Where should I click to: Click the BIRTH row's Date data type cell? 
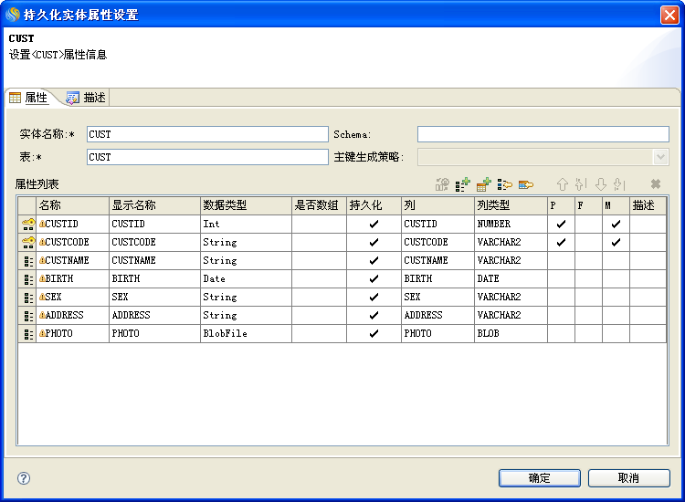click(245, 279)
